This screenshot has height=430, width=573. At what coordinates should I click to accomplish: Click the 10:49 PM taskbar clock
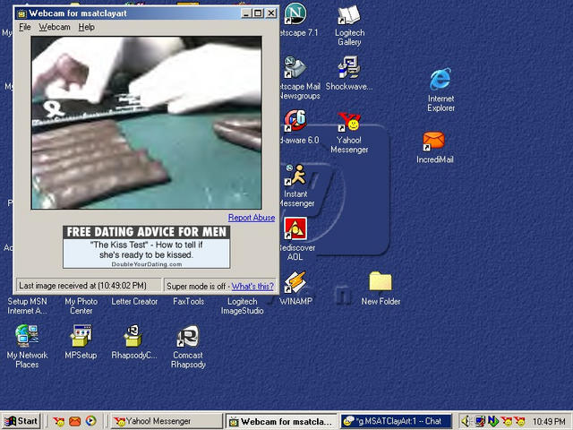[549, 422]
